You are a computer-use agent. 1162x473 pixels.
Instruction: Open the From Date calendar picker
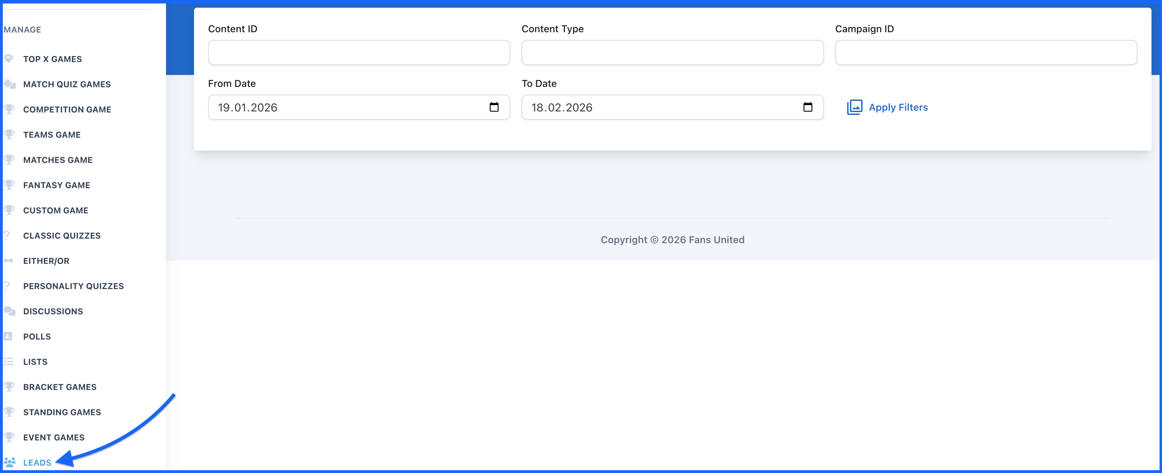pos(494,108)
